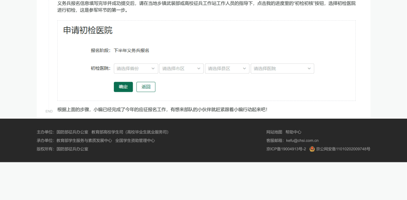Click the chevron arrow in 请选择省份 dropdown

click(x=153, y=69)
